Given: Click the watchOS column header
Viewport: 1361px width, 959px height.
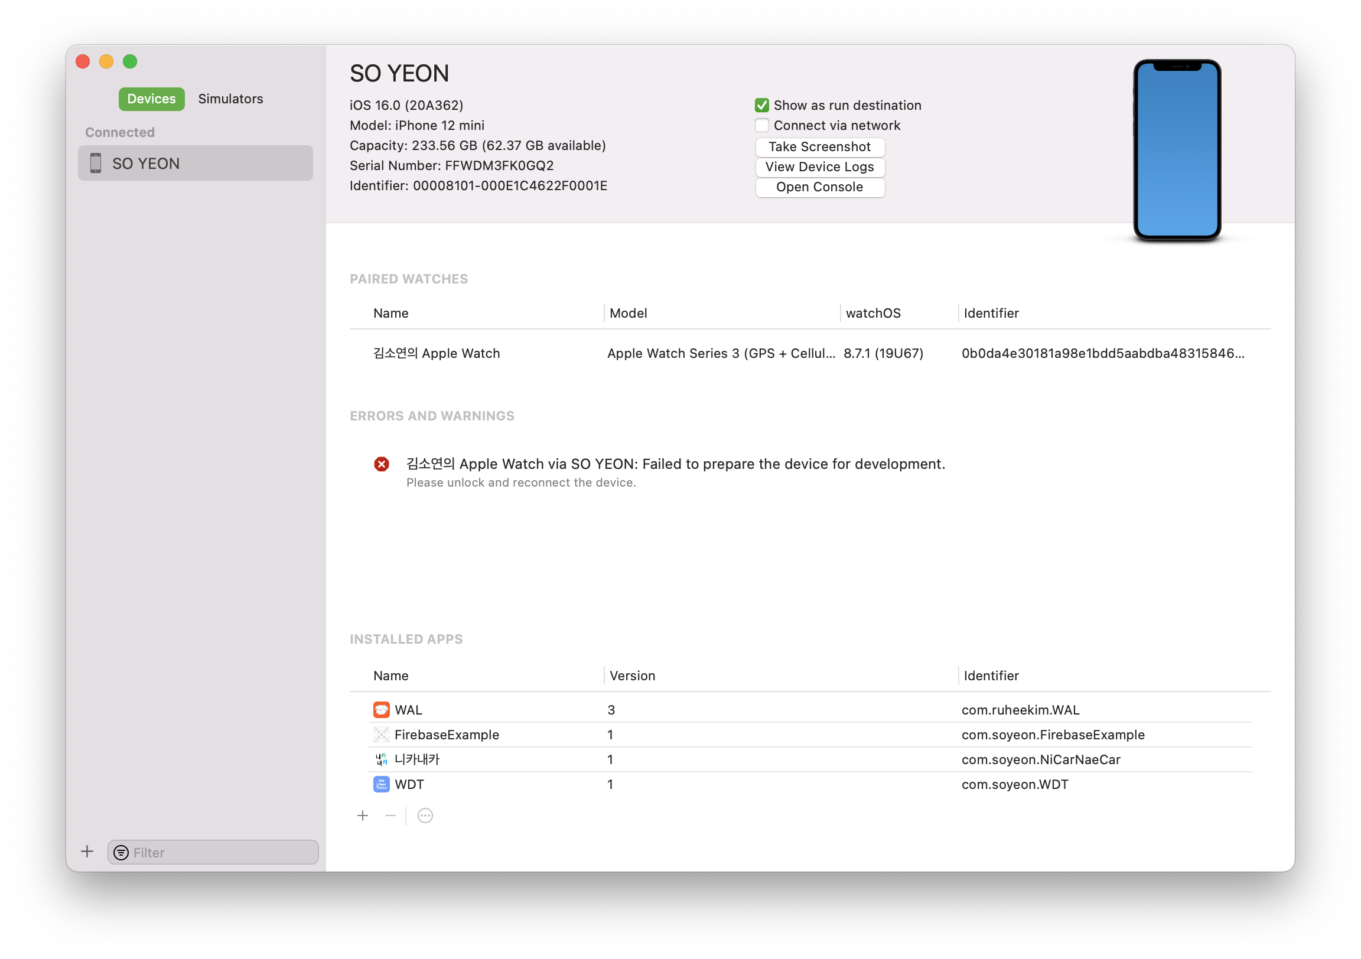Looking at the screenshot, I should (872, 313).
